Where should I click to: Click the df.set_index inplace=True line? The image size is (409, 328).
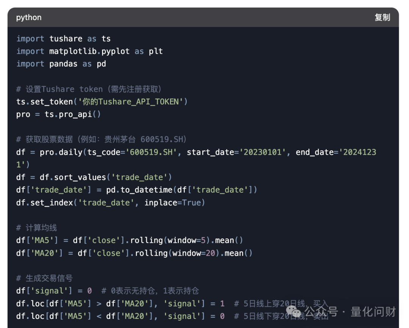pos(111,202)
